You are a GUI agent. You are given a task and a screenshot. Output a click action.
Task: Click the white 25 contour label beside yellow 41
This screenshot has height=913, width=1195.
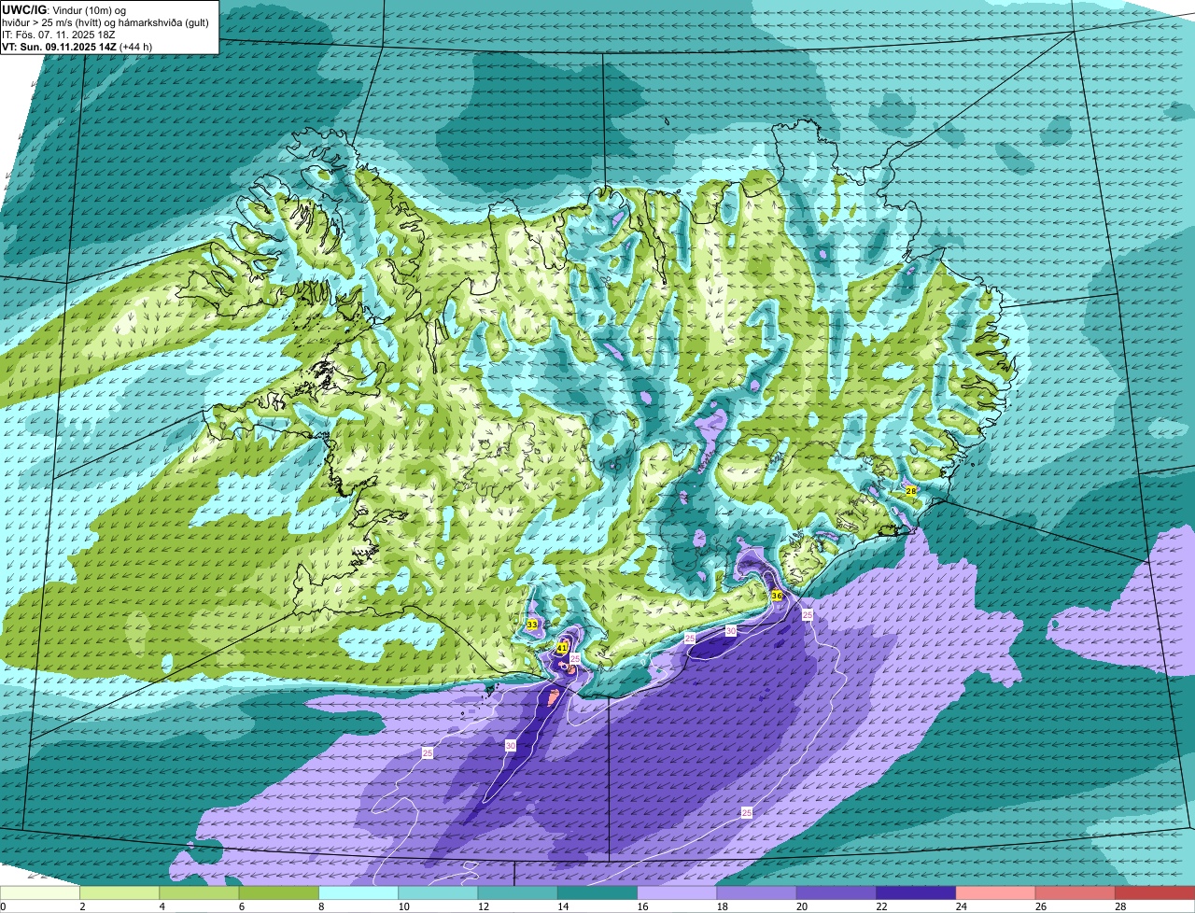point(575,658)
